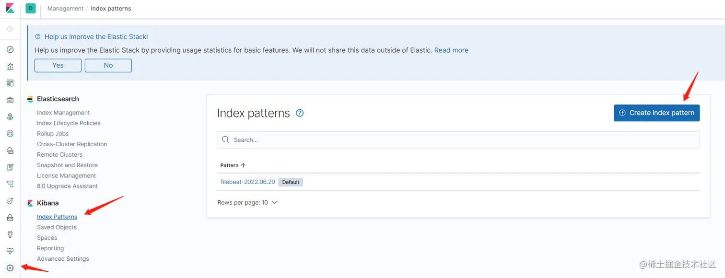
Task: Open Discover from the sidebar compass icon
Action: (x=10, y=50)
